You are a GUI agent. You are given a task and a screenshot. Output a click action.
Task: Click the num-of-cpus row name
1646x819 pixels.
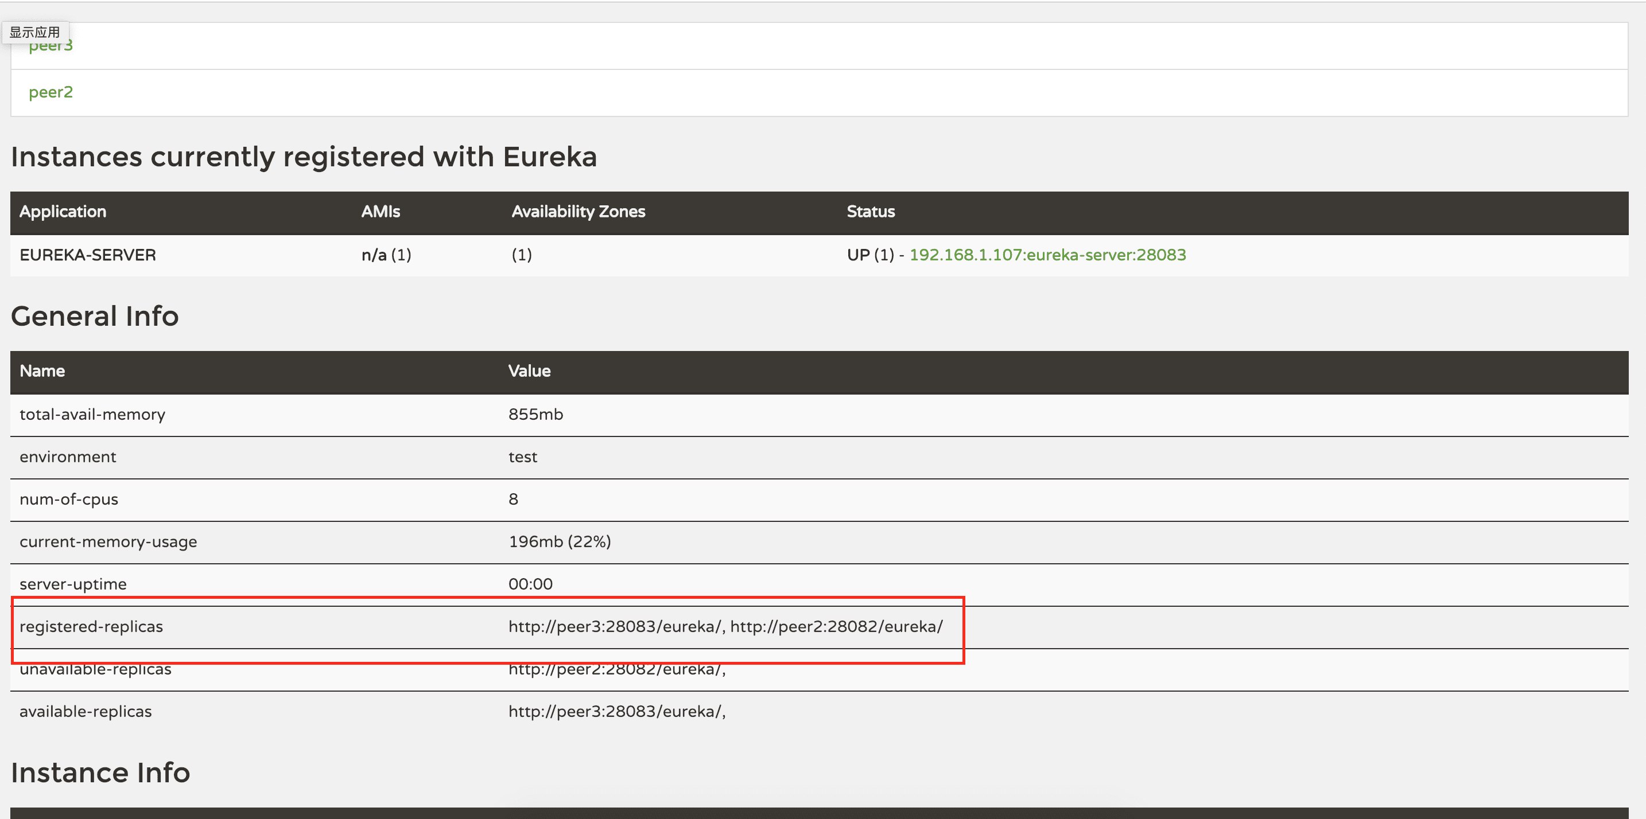point(68,500)
